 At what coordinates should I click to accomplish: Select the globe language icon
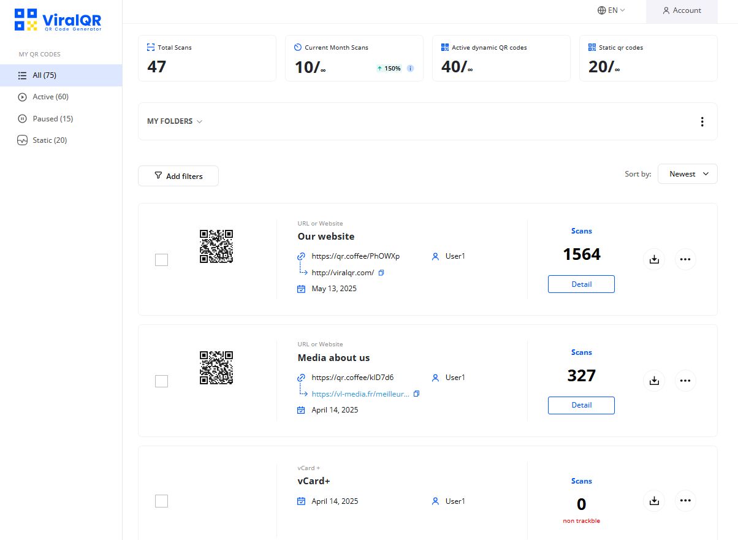tap(601, 10)
